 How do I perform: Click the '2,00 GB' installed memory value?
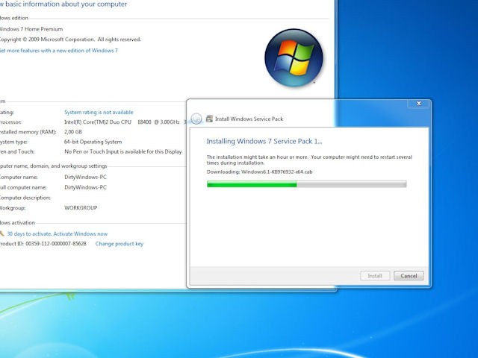[x=73, y=132]
